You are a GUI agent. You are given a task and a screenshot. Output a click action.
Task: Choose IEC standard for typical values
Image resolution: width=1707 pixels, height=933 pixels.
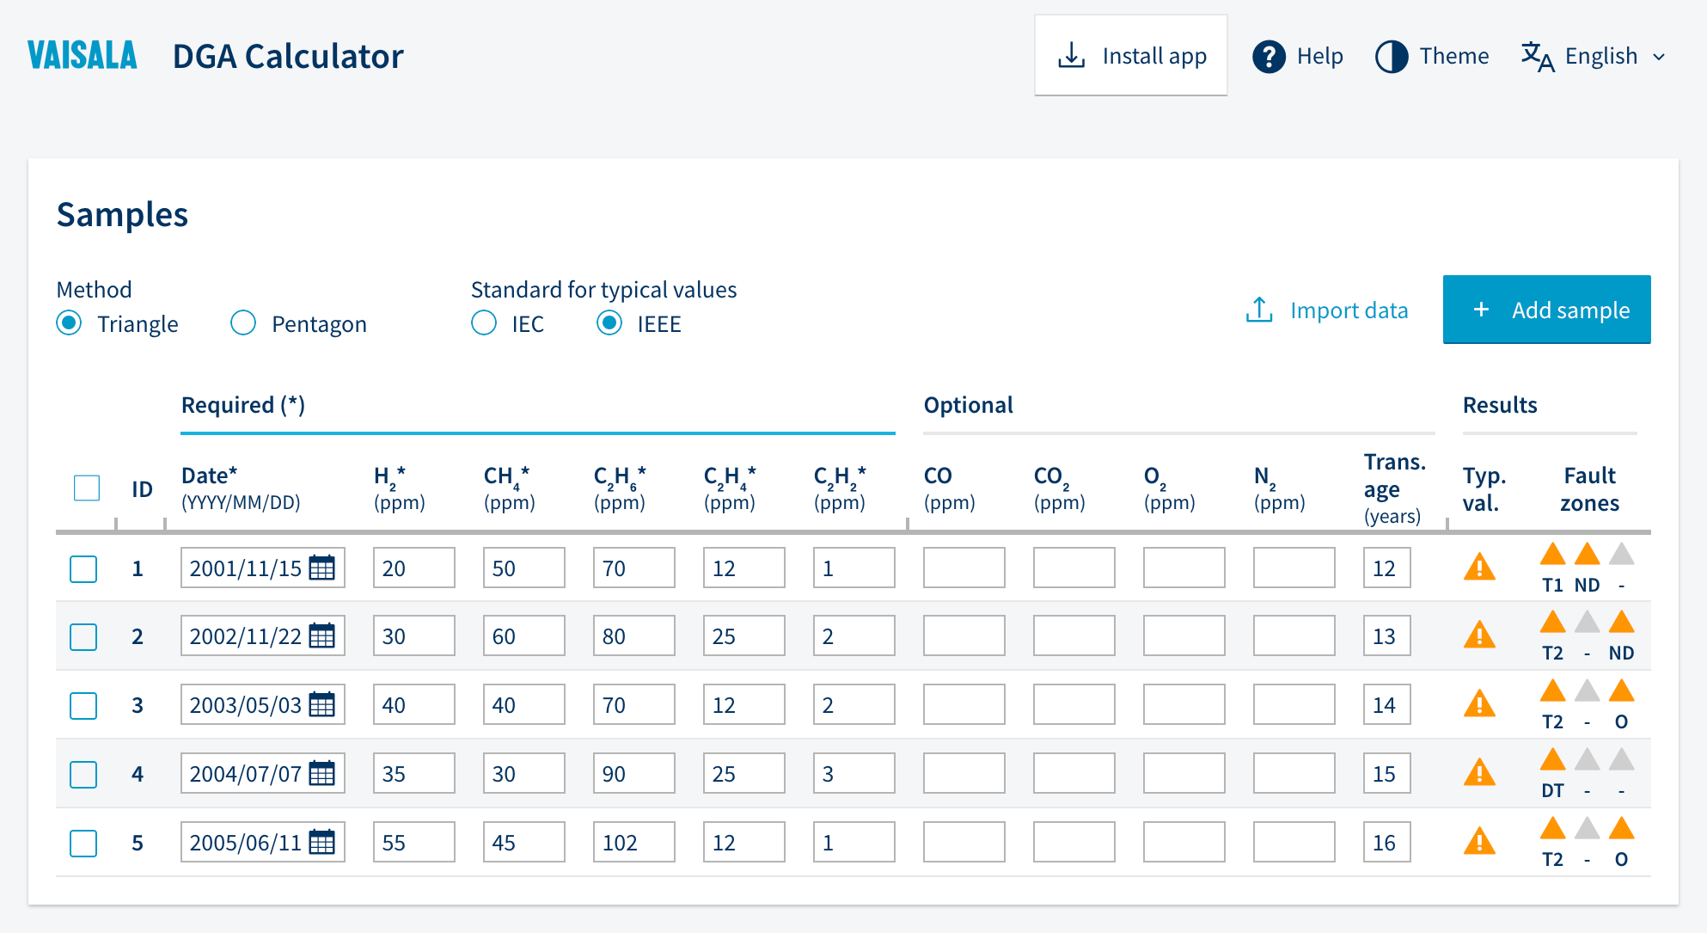click(x=484, y=323)
